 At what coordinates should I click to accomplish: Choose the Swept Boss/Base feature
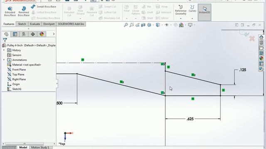(44, 7)
